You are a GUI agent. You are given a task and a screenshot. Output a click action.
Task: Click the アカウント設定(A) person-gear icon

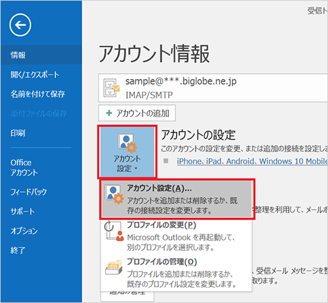click(x=114, y=194)
